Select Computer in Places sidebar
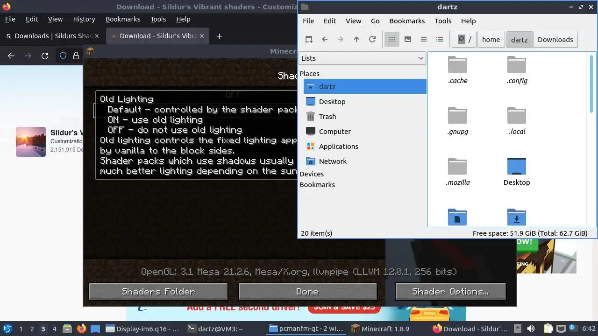The image size is (598, 336). pyautogui.click(x=365, y=132)
